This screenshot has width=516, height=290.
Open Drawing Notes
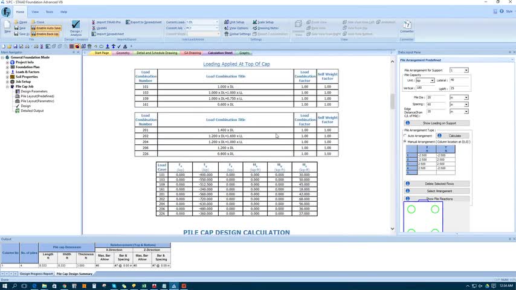pos(266,28)
